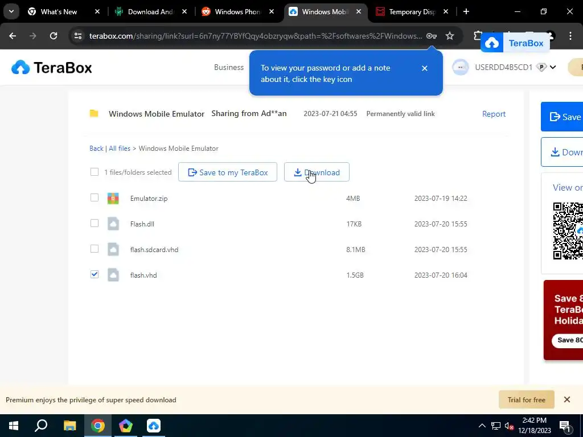Open the TeraBox app from the taskbar
Viewport: 583px width, 437px height.
154,426
